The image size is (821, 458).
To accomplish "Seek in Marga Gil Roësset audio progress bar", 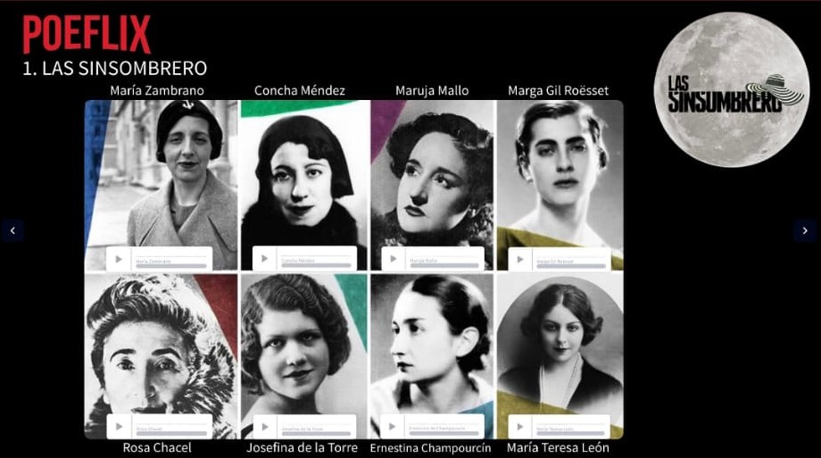I will coord(571,266).
